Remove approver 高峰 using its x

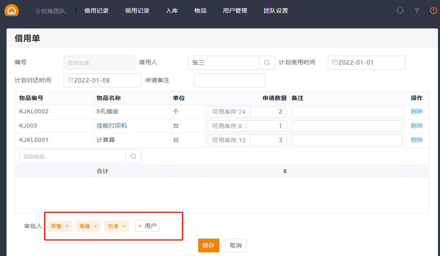pyautogui.click(x=95, y=226)
